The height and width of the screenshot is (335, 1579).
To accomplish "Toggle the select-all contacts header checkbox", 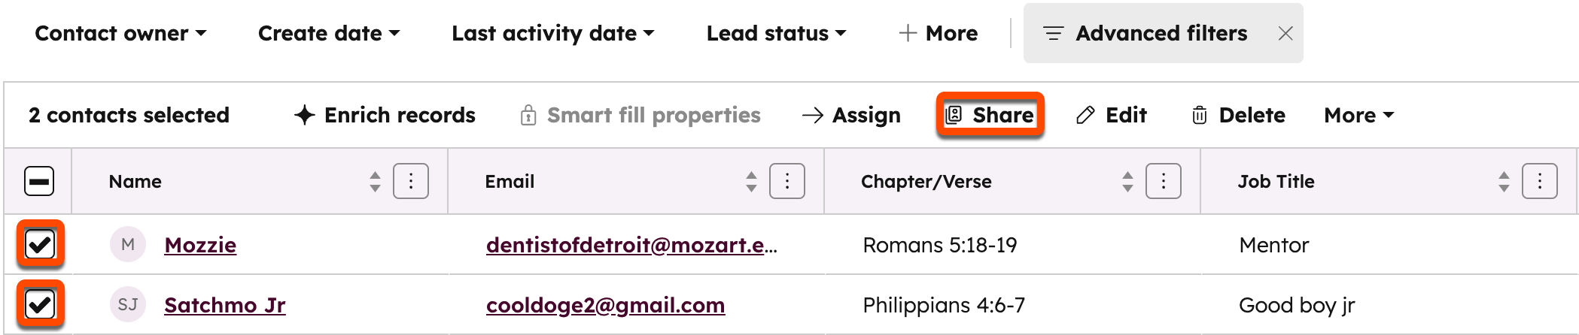I will coord(39,181).
